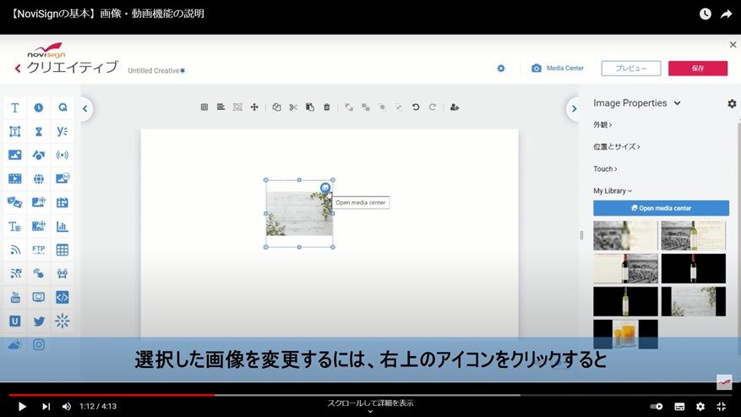741x417 pixels.
Task: Select the orange juice glass thumbnail
Action: coord(625,334)
